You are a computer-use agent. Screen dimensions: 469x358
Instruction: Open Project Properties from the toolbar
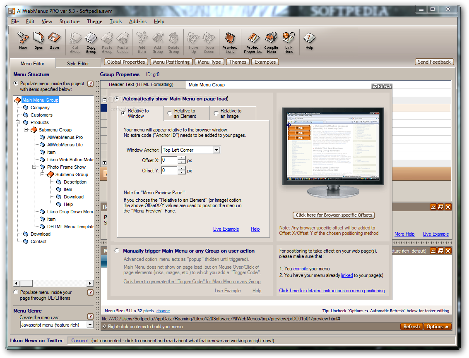[x=253, y=43]
